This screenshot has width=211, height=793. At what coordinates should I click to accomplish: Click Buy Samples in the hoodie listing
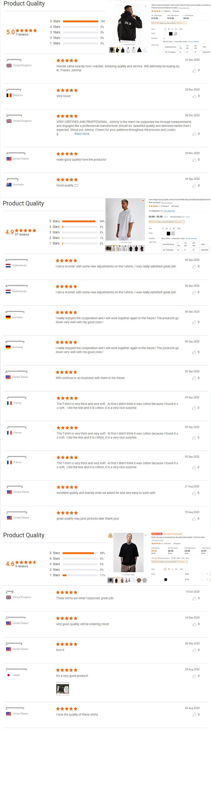point(194,42)
